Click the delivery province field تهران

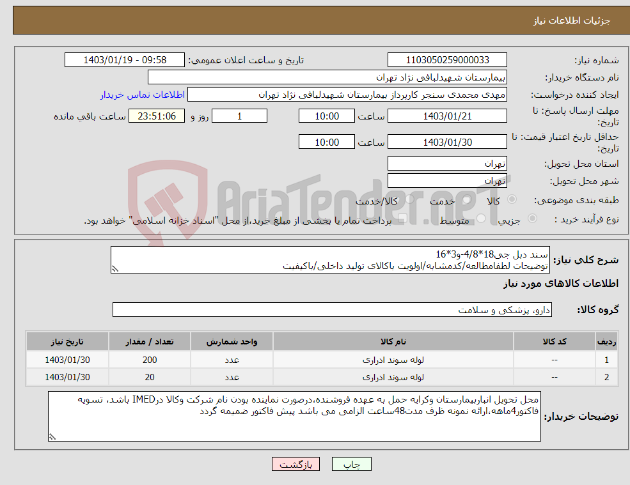click(447, 164)
